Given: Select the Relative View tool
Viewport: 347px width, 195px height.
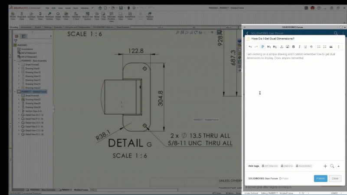Looking at the screenshot, I should 66,16.
